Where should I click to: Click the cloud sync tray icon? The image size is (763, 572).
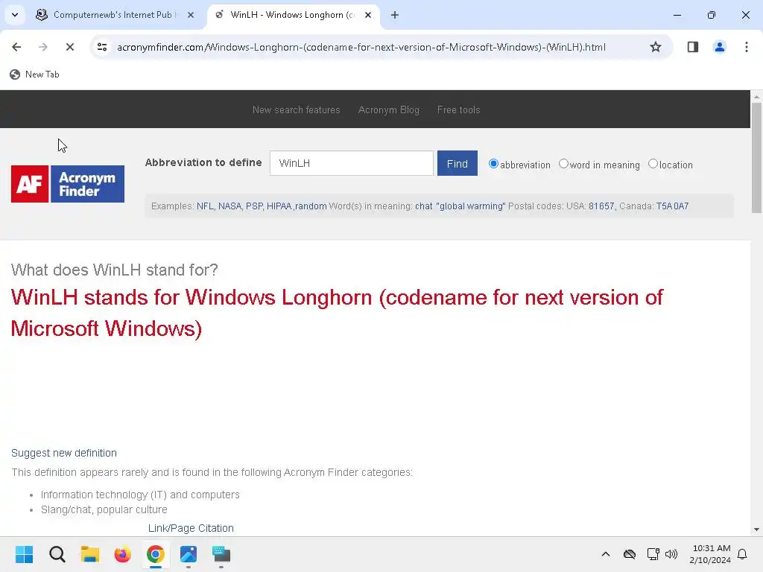[629, 554]
